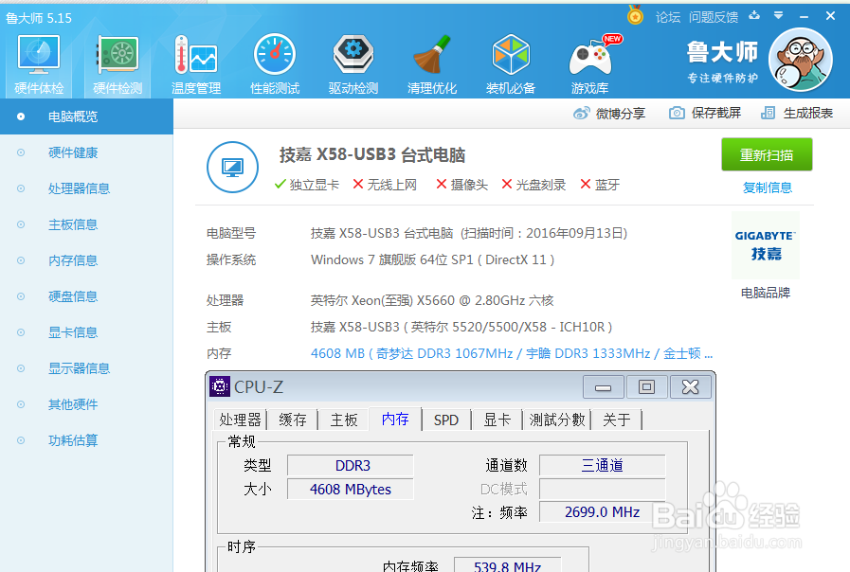The image size is (850, 572).
Task: Minimize the CPU-Z window
Action: pos(604,387)
